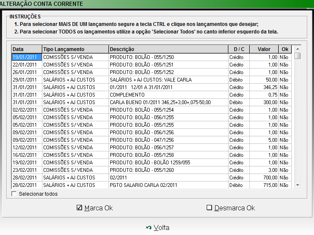Image resolution: width=314 pixels, height=235 pixels.
Task: Select the 02/2011 description row
Action: point(152,177)
